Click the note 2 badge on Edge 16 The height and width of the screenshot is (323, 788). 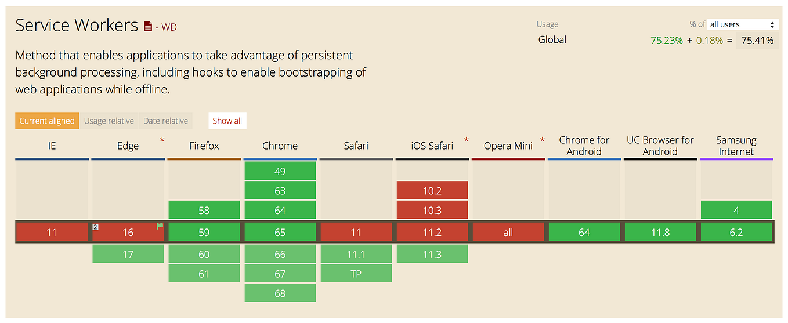click(96, 226)
